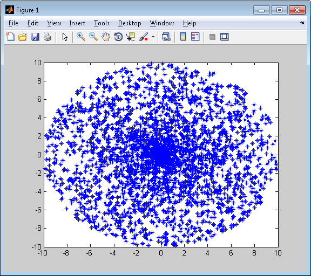This screenshot has height=276, width=311.
Task: Open the Tools menu
Action: pyautogui.click(x=102, y=23)
